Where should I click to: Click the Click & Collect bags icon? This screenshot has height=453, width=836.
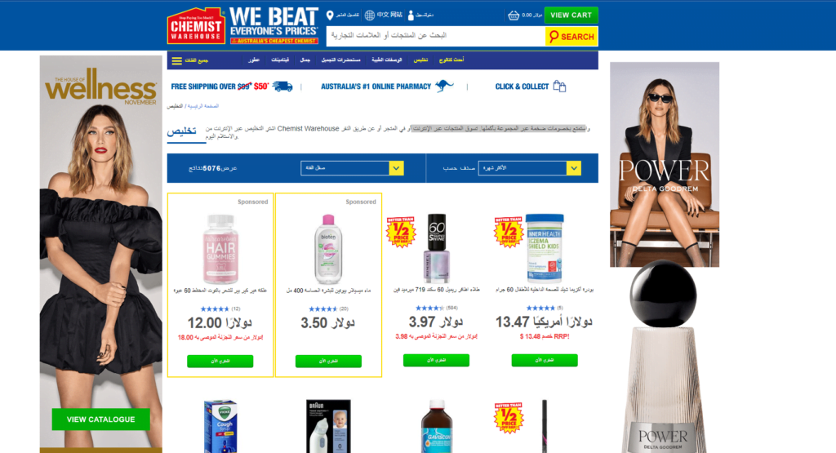pos(559,86)
